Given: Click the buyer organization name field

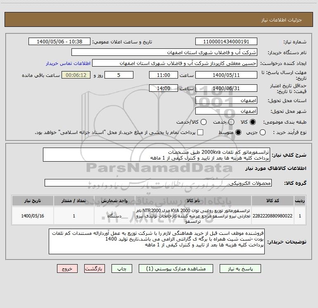Looking at the screenshot, I should [x=164, y=53].
